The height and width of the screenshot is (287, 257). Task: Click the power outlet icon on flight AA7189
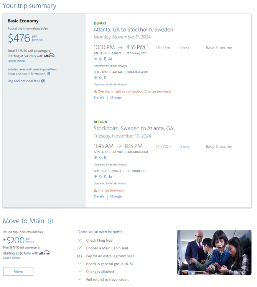point(100,158)
